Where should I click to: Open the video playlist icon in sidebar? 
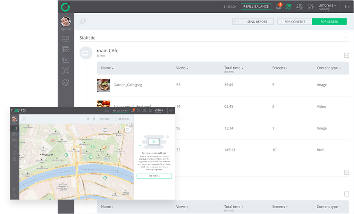[x=66, y=60]
